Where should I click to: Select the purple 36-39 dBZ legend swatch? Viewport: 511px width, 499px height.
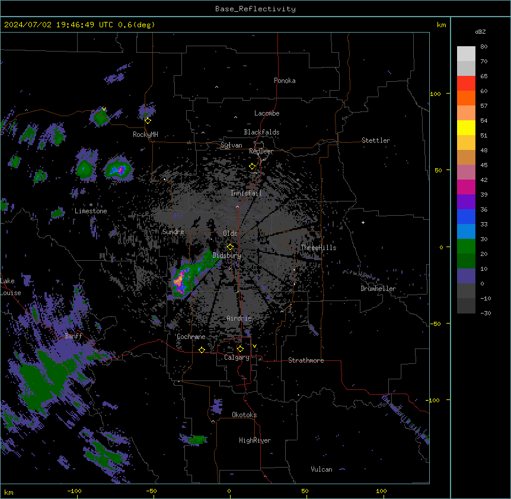pyautogui.click(x=466, y=202)
